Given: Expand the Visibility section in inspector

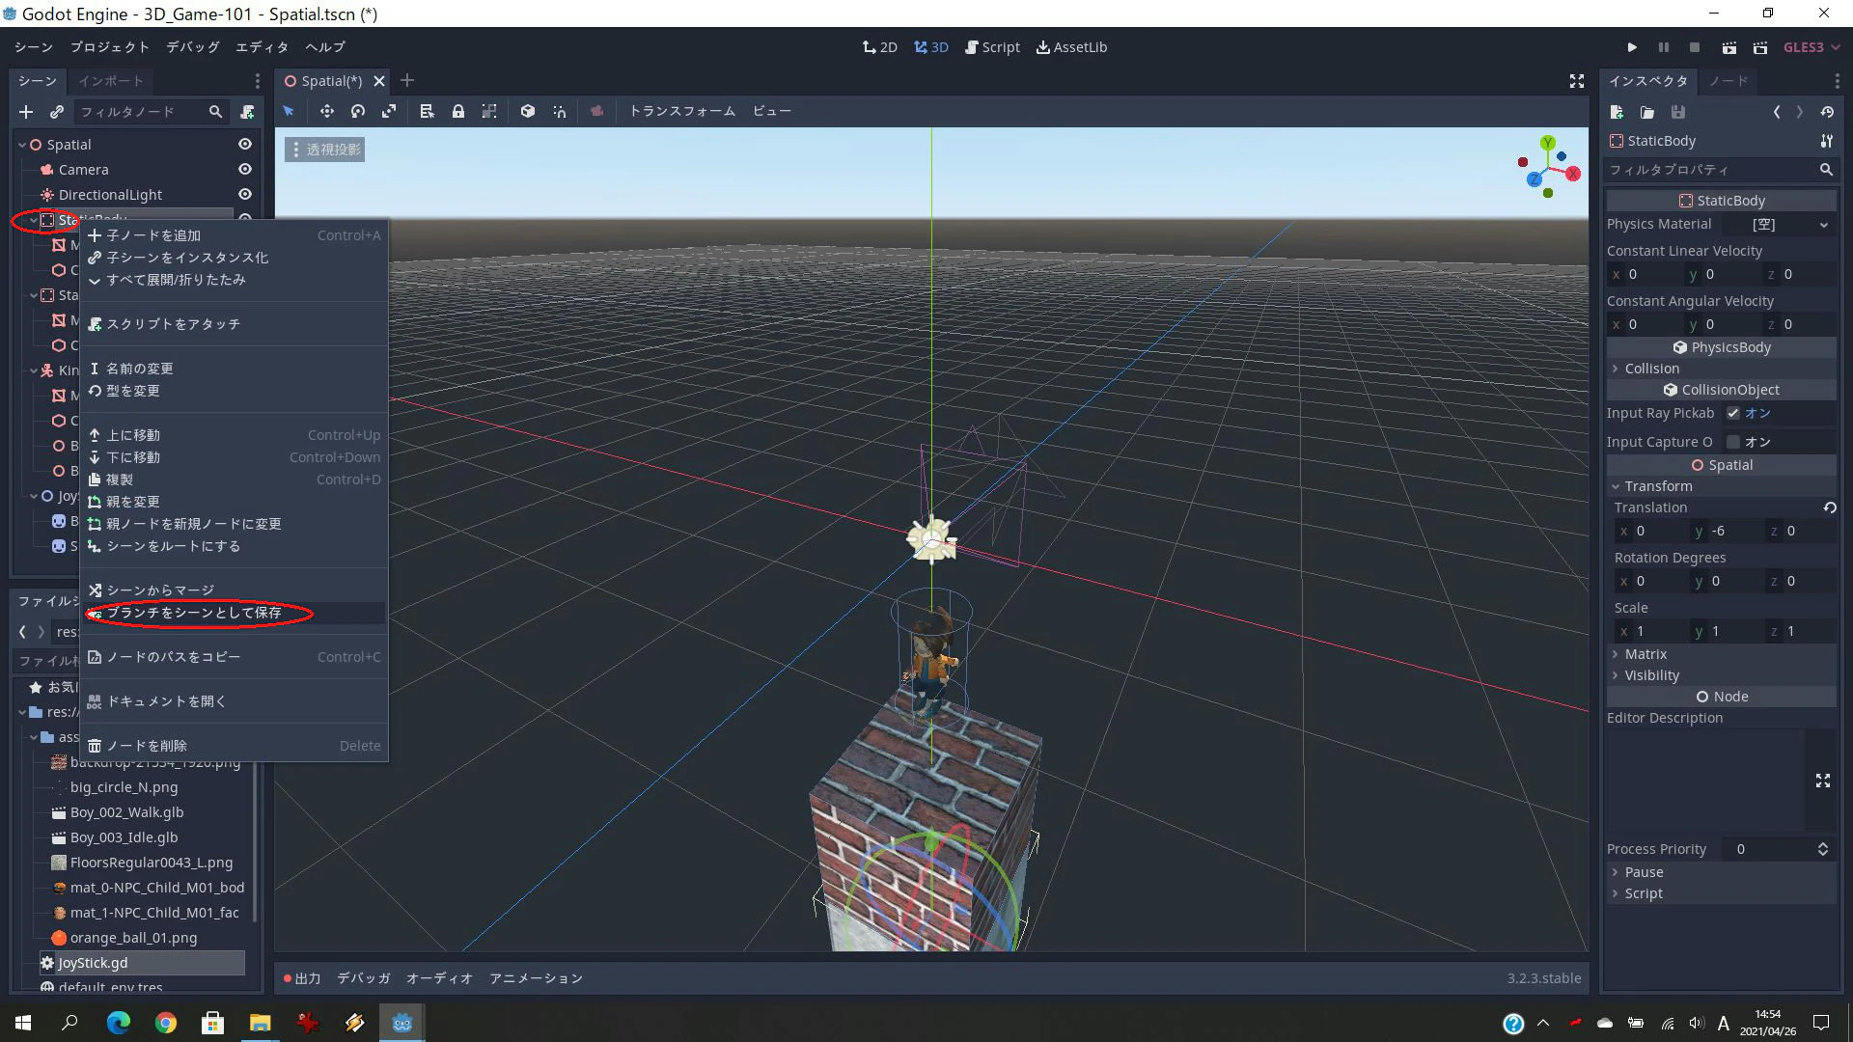Looking at the screenshot, I should tap(1721, 675).
